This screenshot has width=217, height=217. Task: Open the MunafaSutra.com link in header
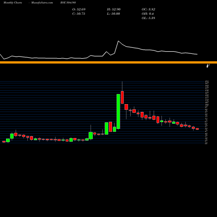click(x=42, y=3)
